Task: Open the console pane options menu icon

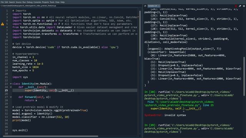Action: pos(244,6)
